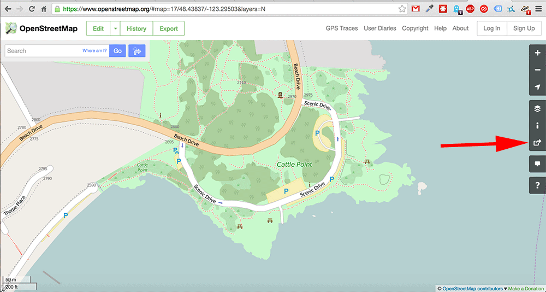Zoom in with the plus button
The width and height of the screenshot is (546, 292).
coord(537,54)
